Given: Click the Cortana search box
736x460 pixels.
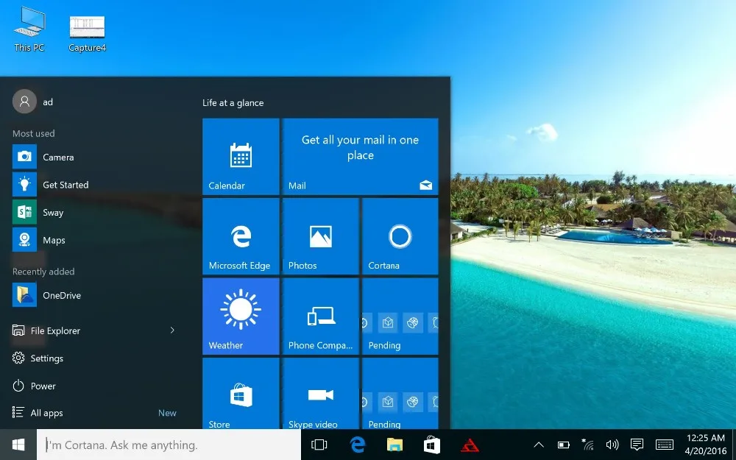Looking at the screenshot, I should (x=169, y=445).
